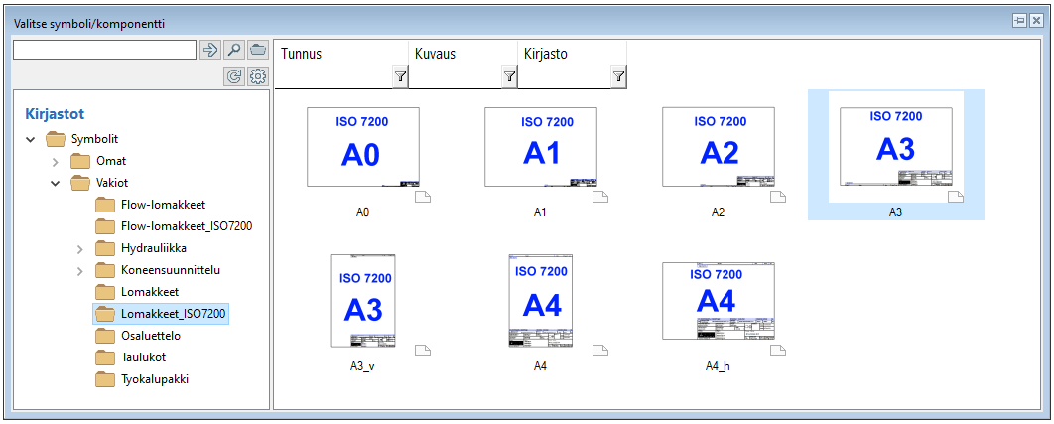
Task: Expand the Hydrauliikka tree node
Action: click(80, 249)
